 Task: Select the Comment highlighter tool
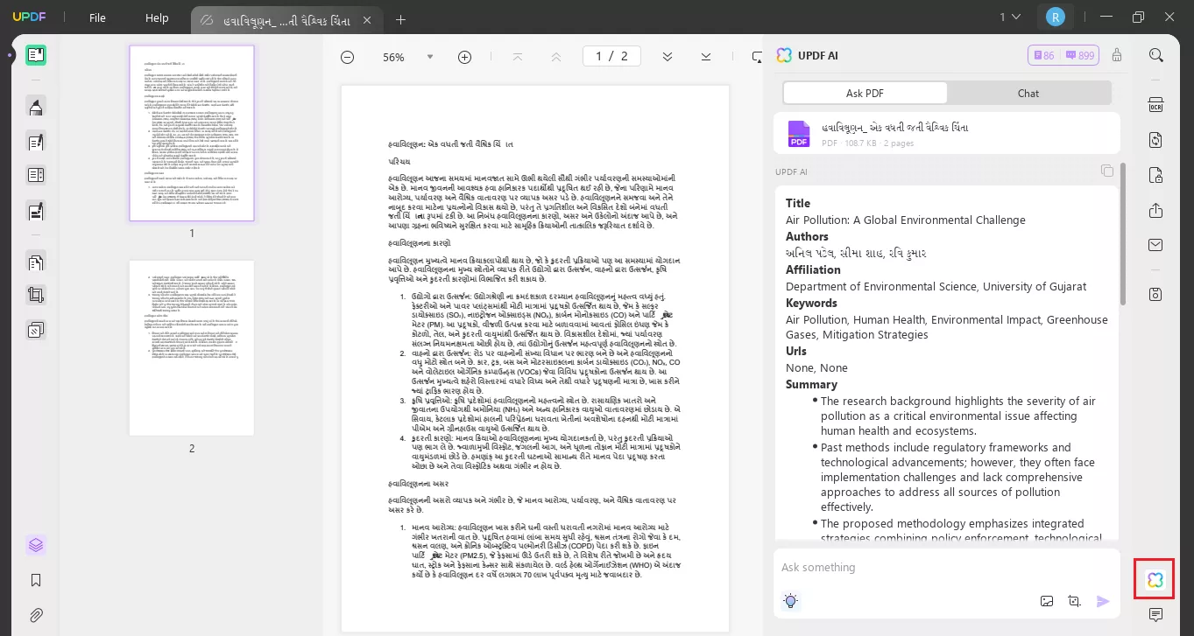36,107
